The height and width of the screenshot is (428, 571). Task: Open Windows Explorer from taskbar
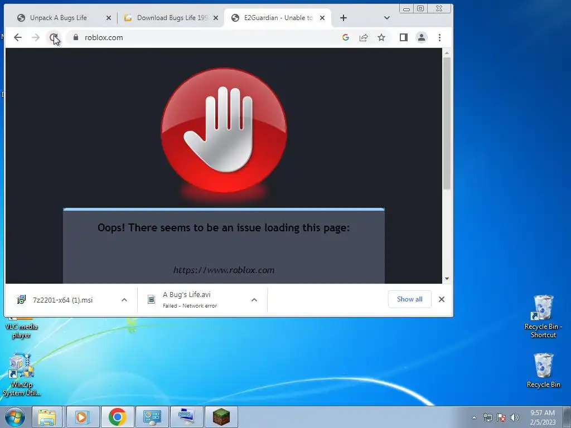47,417
